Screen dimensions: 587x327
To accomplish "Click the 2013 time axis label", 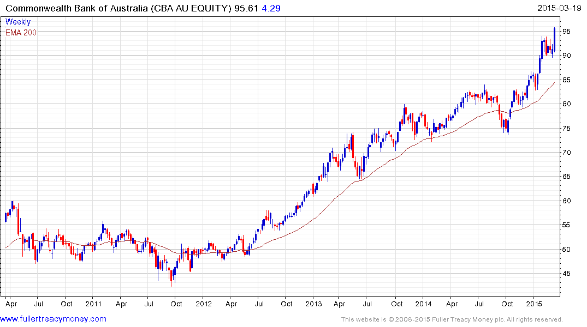I will coord(313,304).
